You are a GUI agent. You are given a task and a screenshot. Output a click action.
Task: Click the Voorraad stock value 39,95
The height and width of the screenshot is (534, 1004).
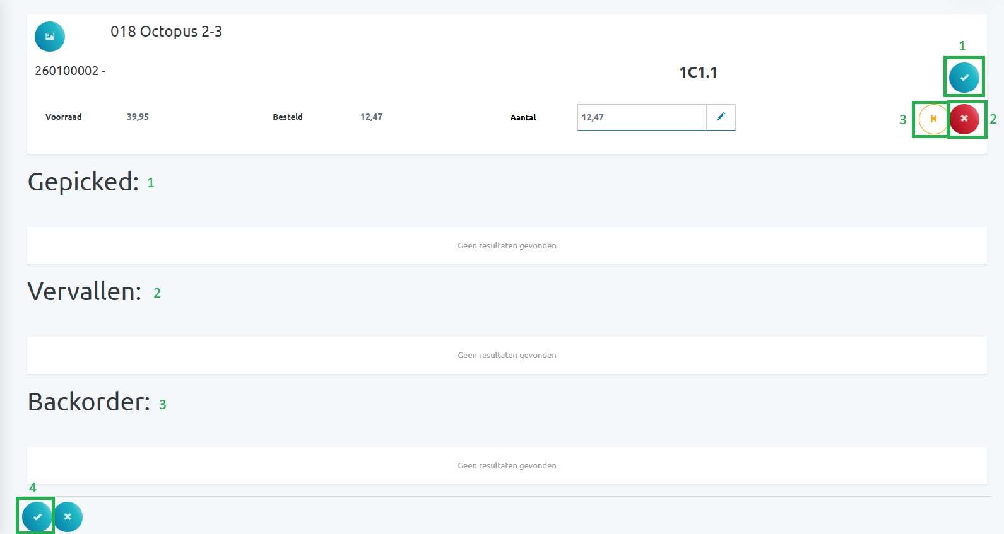138,117
